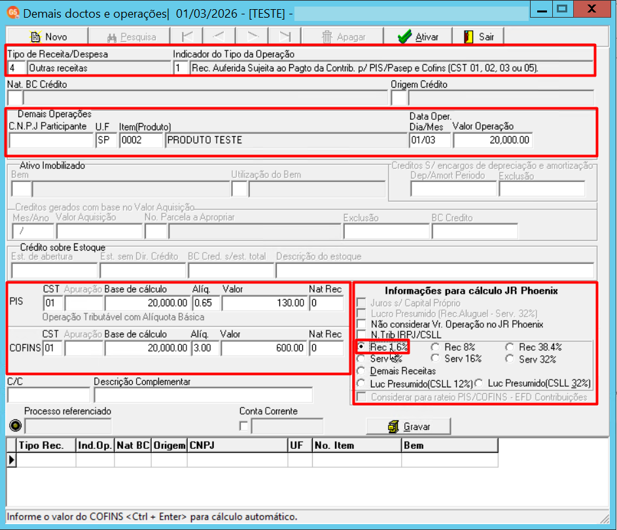Go to previous record arrow

coord(220,37)
